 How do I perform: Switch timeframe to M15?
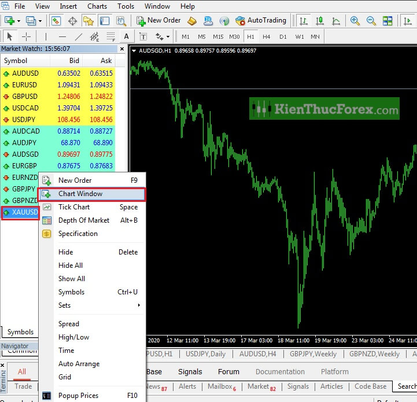218,36
